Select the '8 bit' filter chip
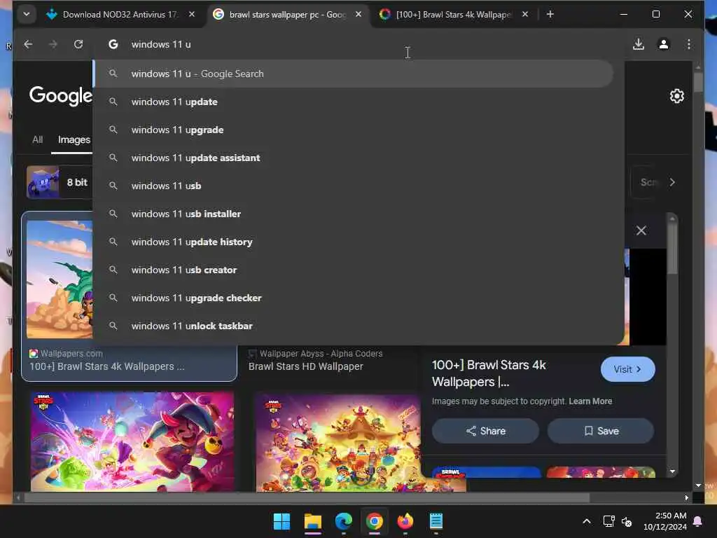This screenshot has width=717, height=538. [60, 182]
